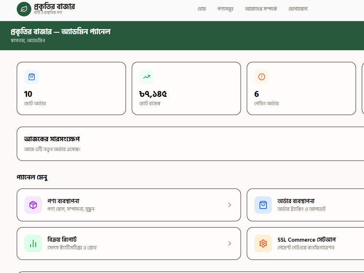Go to the হোম nav link
The image size is (364, 273).
click(202, 9)
